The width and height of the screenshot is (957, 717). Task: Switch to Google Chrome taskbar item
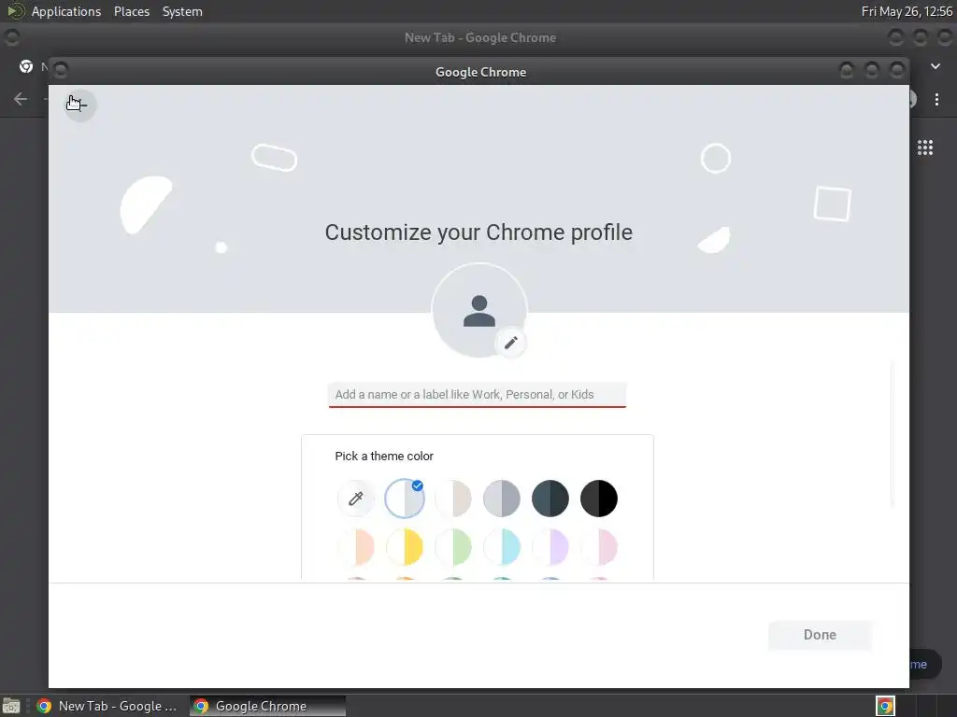coord(267,706)
